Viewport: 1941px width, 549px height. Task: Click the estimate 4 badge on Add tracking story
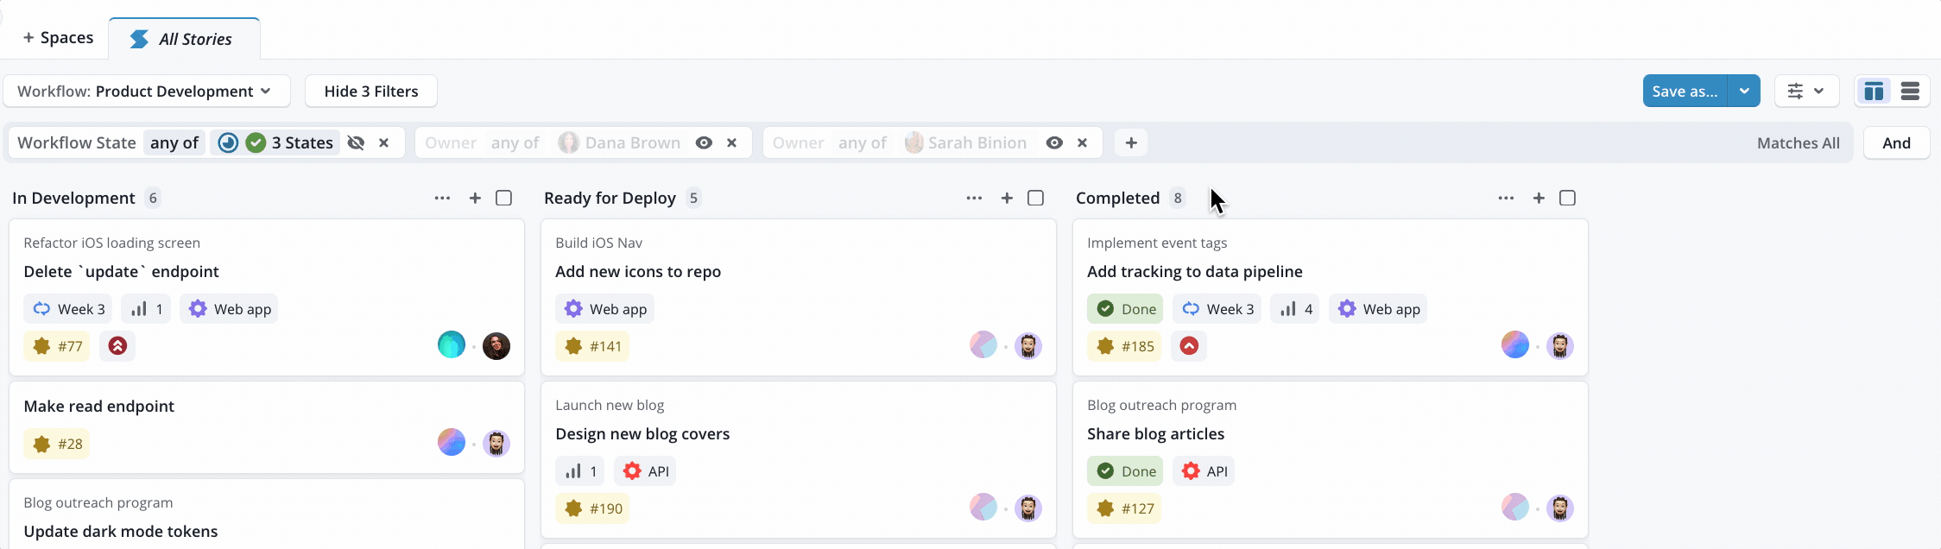click(1295, 309)
